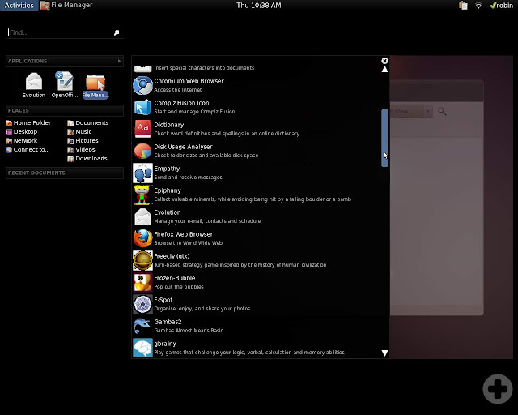Viewport: 518px width, 415px height.
Task: Click 'Pop out the bubbles !' description
Action: tap(180, 287)
